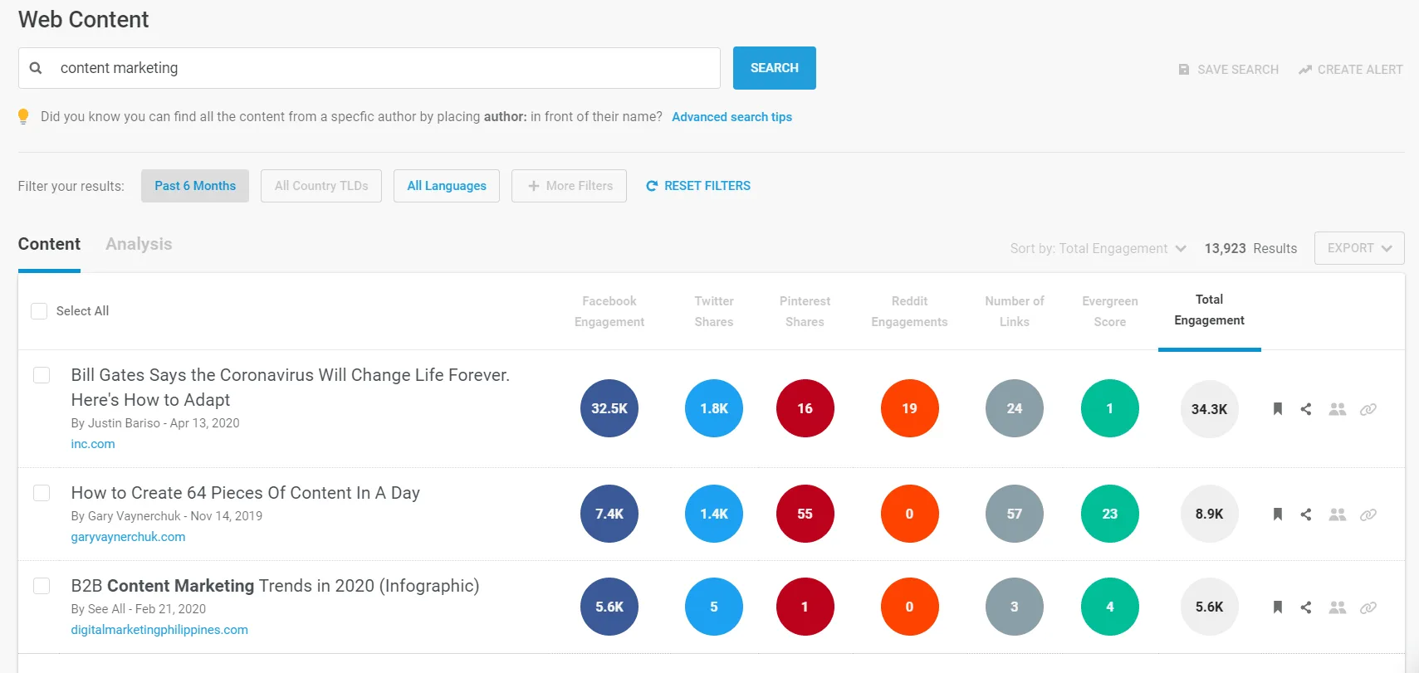Open the Bill Gates Coronavirus article title
This screenshot has height=673, width=1419.
pos(291,388)
